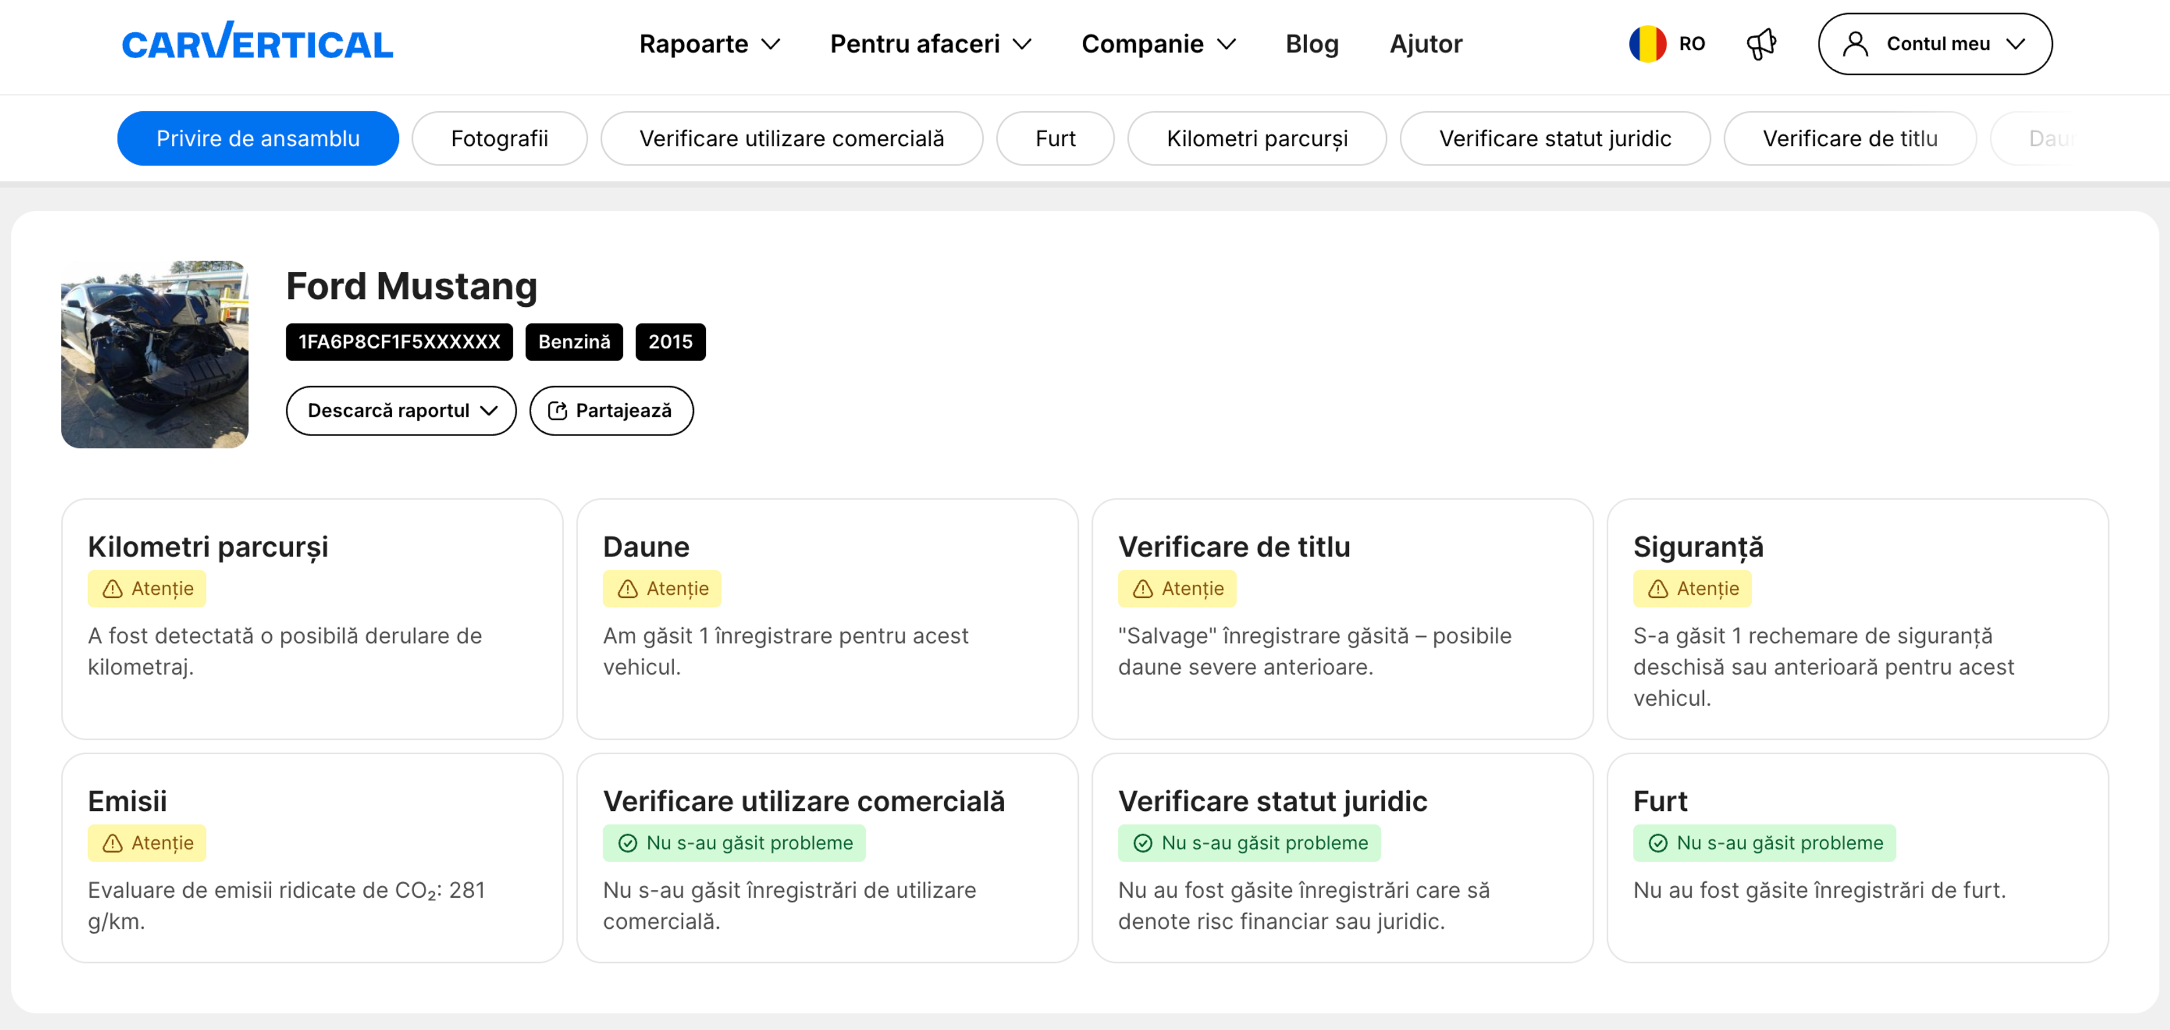Expand Descarcă raportul download options
This screenshot has height=1030, width=2170.
pyautogui.click(x=401, y=411)
